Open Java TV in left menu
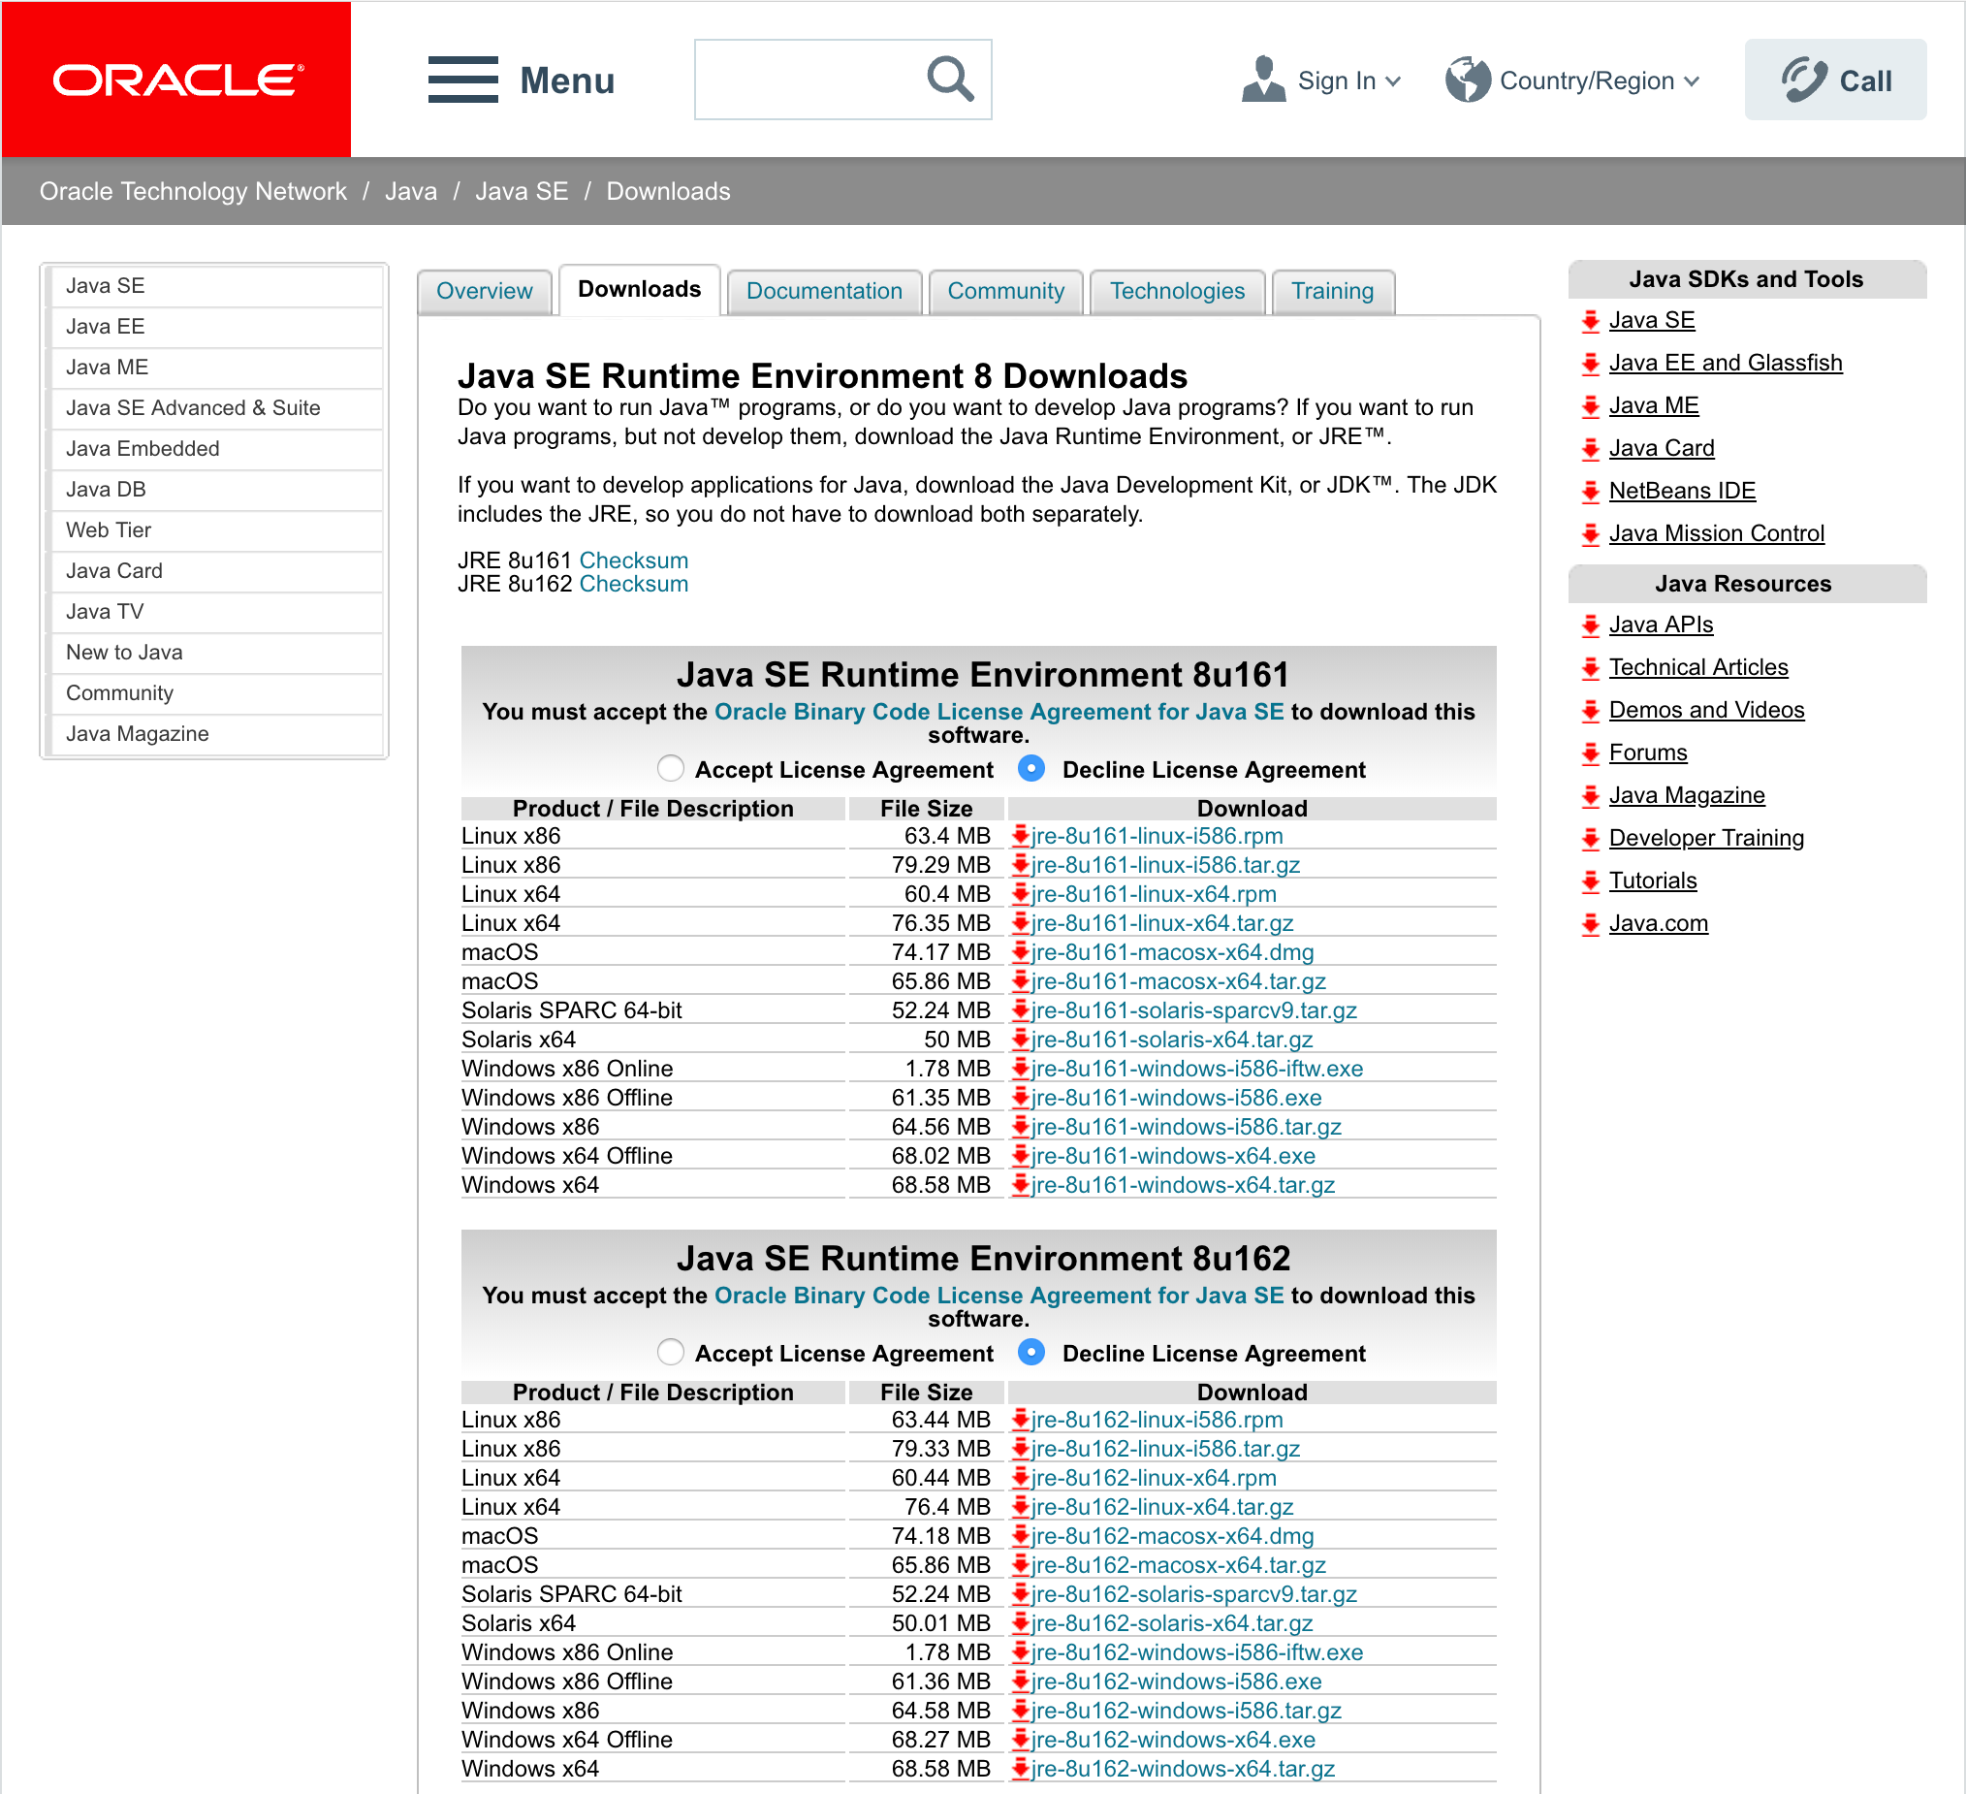Screen dimensions: 1966x1794 [214, 612]
